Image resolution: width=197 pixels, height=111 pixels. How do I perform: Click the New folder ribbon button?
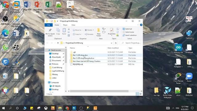[x=98, y=32]
